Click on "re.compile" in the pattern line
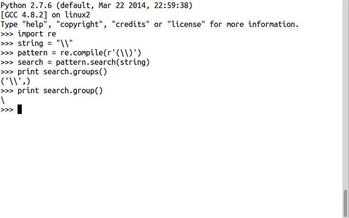349x218 pixels. (82, 53)
